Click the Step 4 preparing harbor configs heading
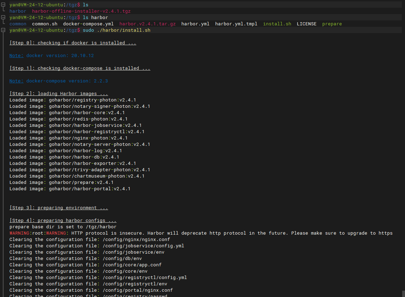 point(63,221)
